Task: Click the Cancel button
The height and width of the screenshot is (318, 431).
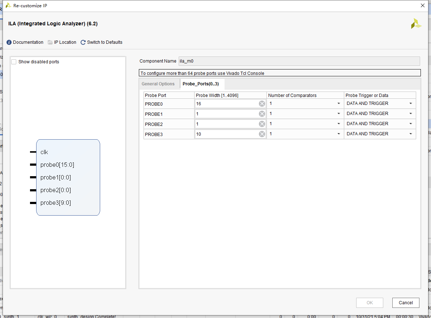Action: tap(406, 302)
